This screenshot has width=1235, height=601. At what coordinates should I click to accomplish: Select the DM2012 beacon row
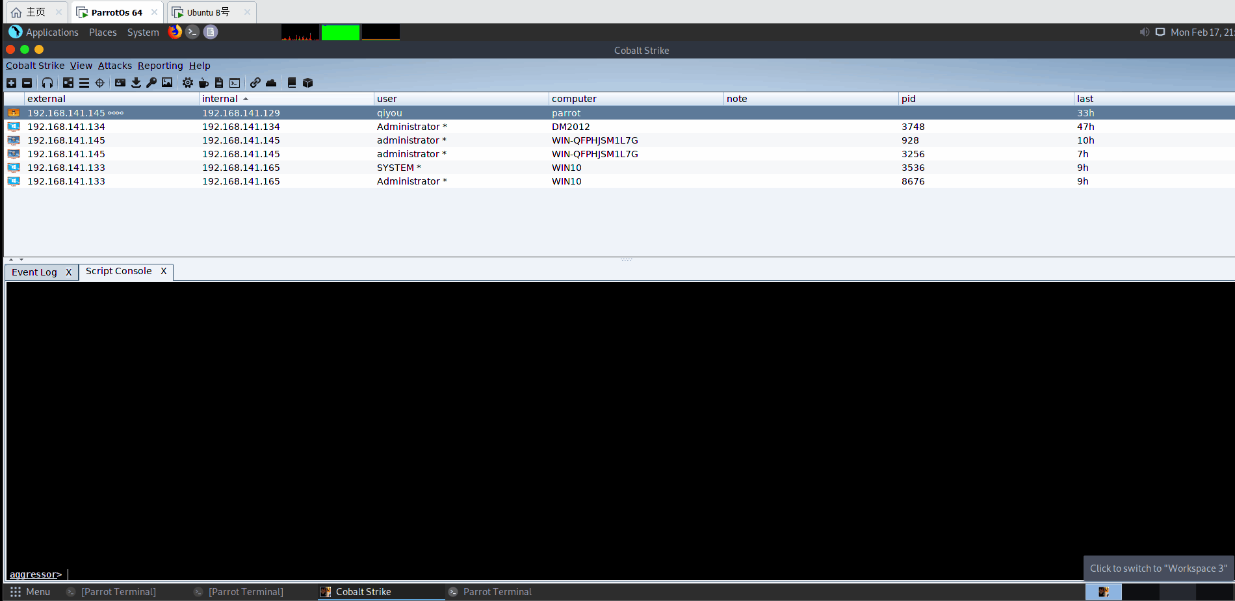(x=619, y=127)
